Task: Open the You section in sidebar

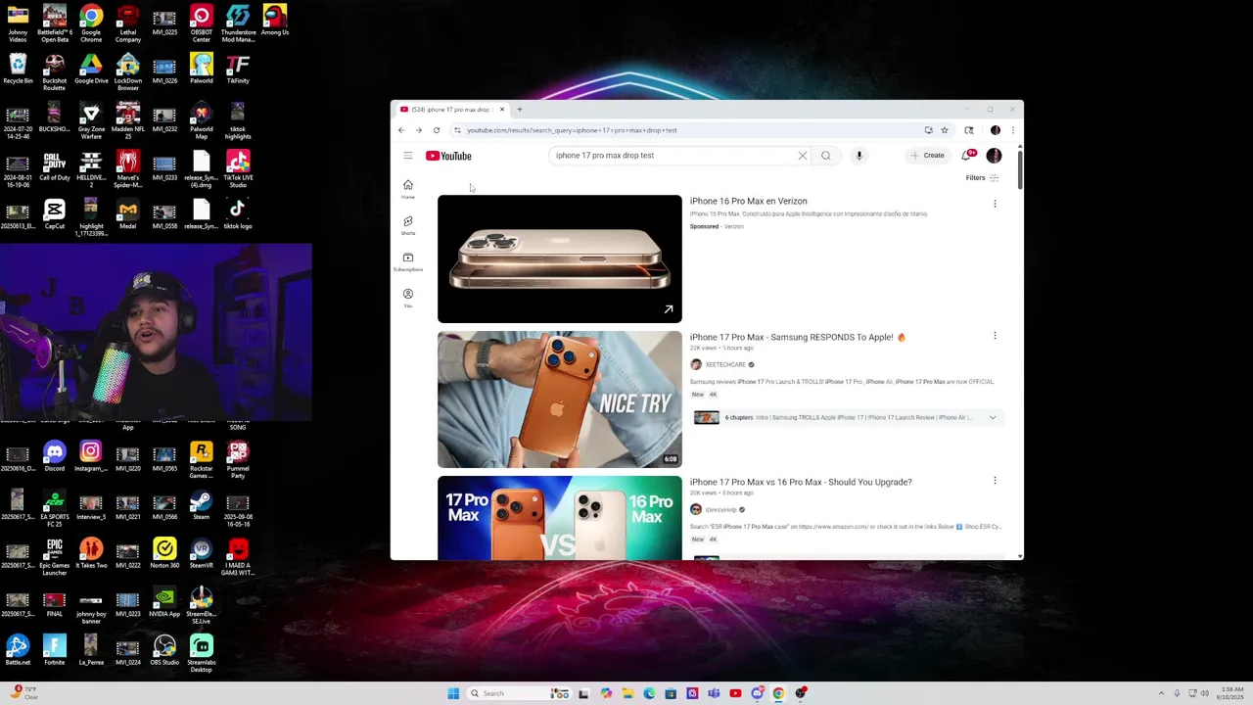Action: pyautogui.click(x=408, y=298)
